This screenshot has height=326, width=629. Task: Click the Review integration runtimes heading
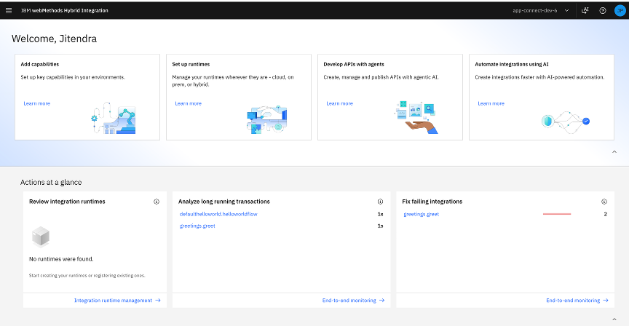[x=67, y=202]
